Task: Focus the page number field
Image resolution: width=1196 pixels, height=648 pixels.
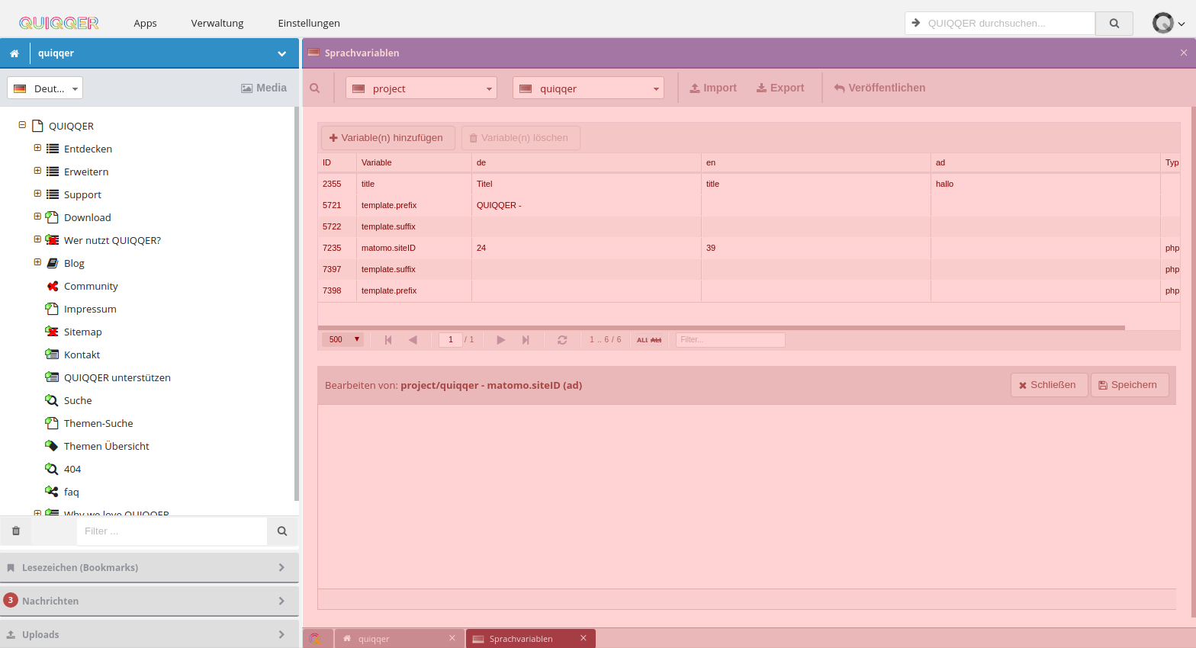Action: click(451, 340)
